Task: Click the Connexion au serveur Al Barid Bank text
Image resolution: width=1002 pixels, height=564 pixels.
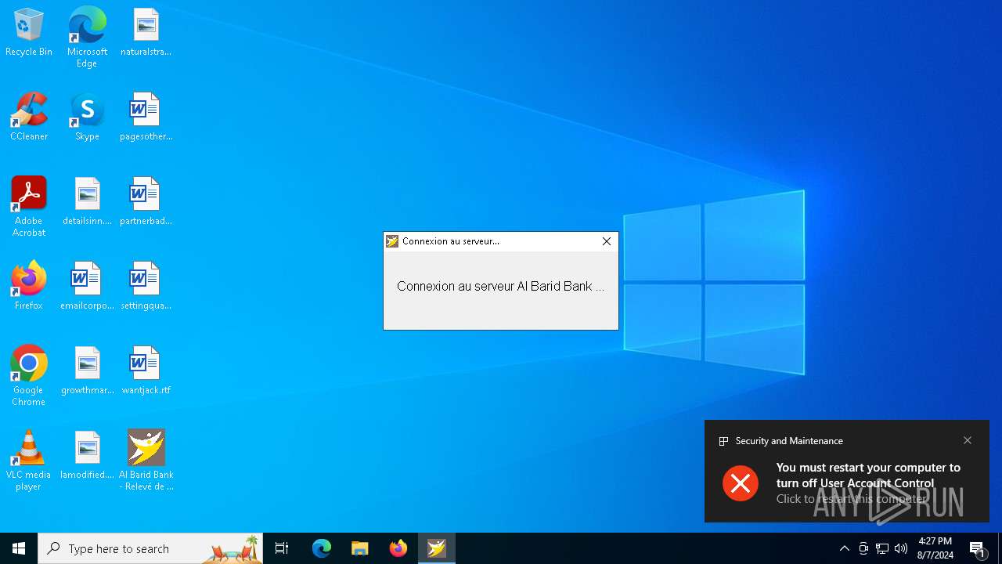Action: [x=500, y=286]
